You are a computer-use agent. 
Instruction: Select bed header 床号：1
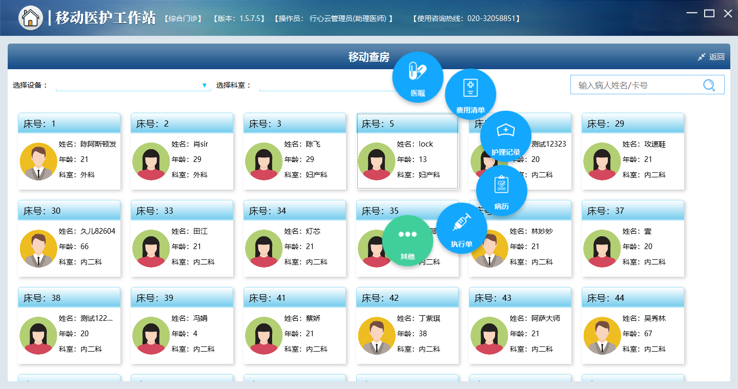point(69,123)
